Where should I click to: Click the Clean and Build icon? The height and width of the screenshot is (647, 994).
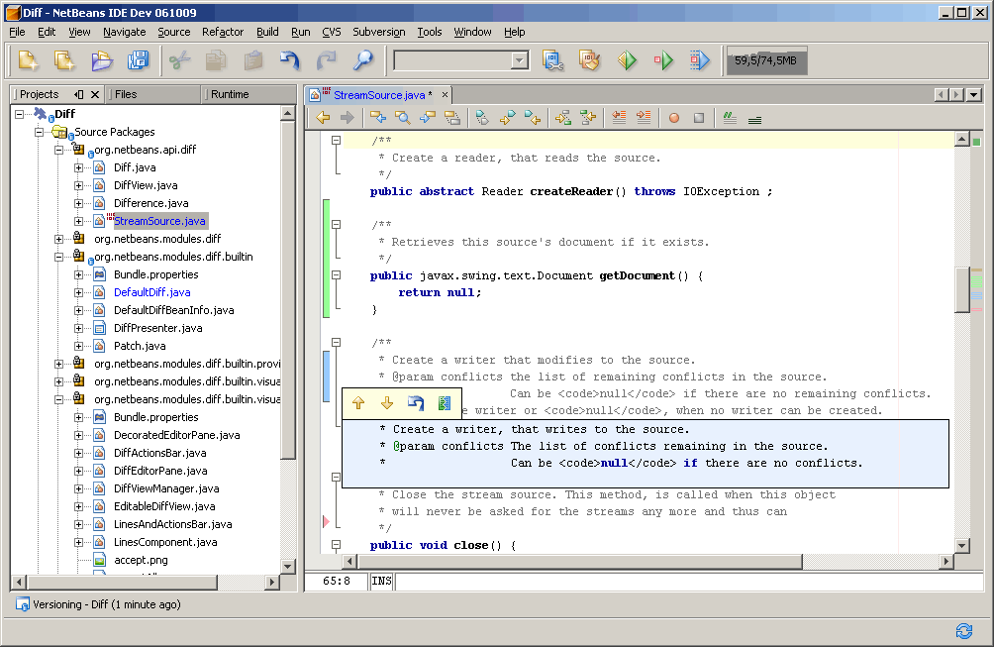point(590,60)
